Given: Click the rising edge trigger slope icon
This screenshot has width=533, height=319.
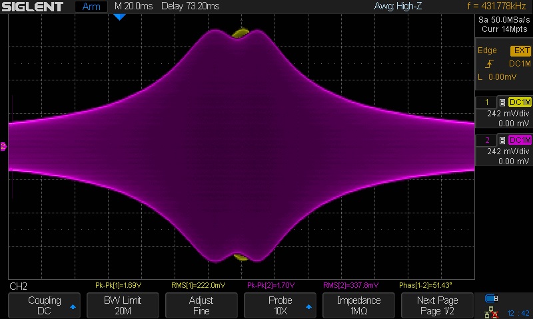Looking at the screenshot, I should [x=490, y=64].
